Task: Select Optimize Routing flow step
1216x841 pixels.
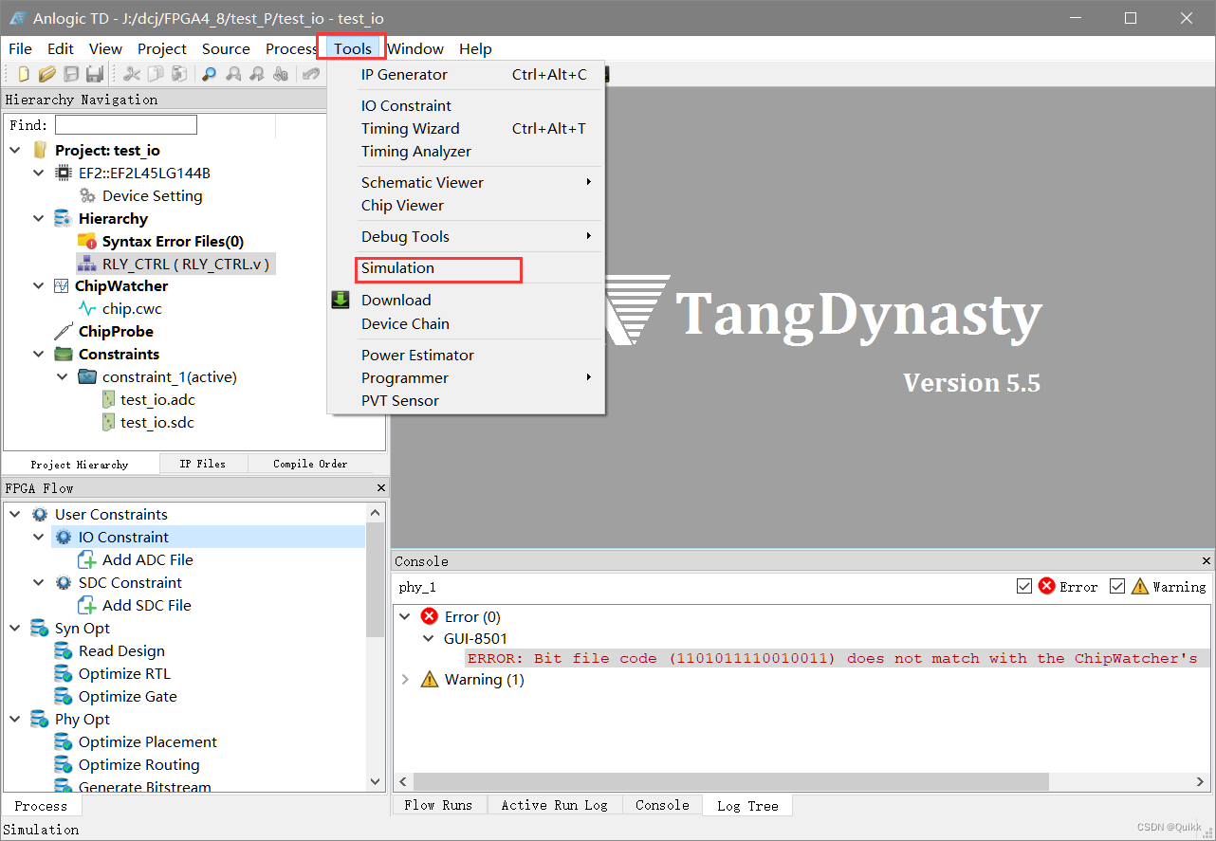Action: point(139,764)
